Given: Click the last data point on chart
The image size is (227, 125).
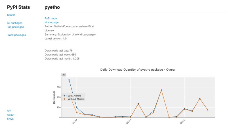Looking at the screenshot, I should 207,110.
